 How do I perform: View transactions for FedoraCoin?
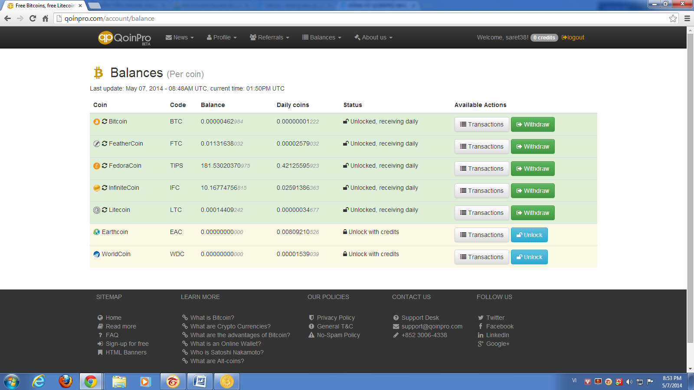coord(481,169)
